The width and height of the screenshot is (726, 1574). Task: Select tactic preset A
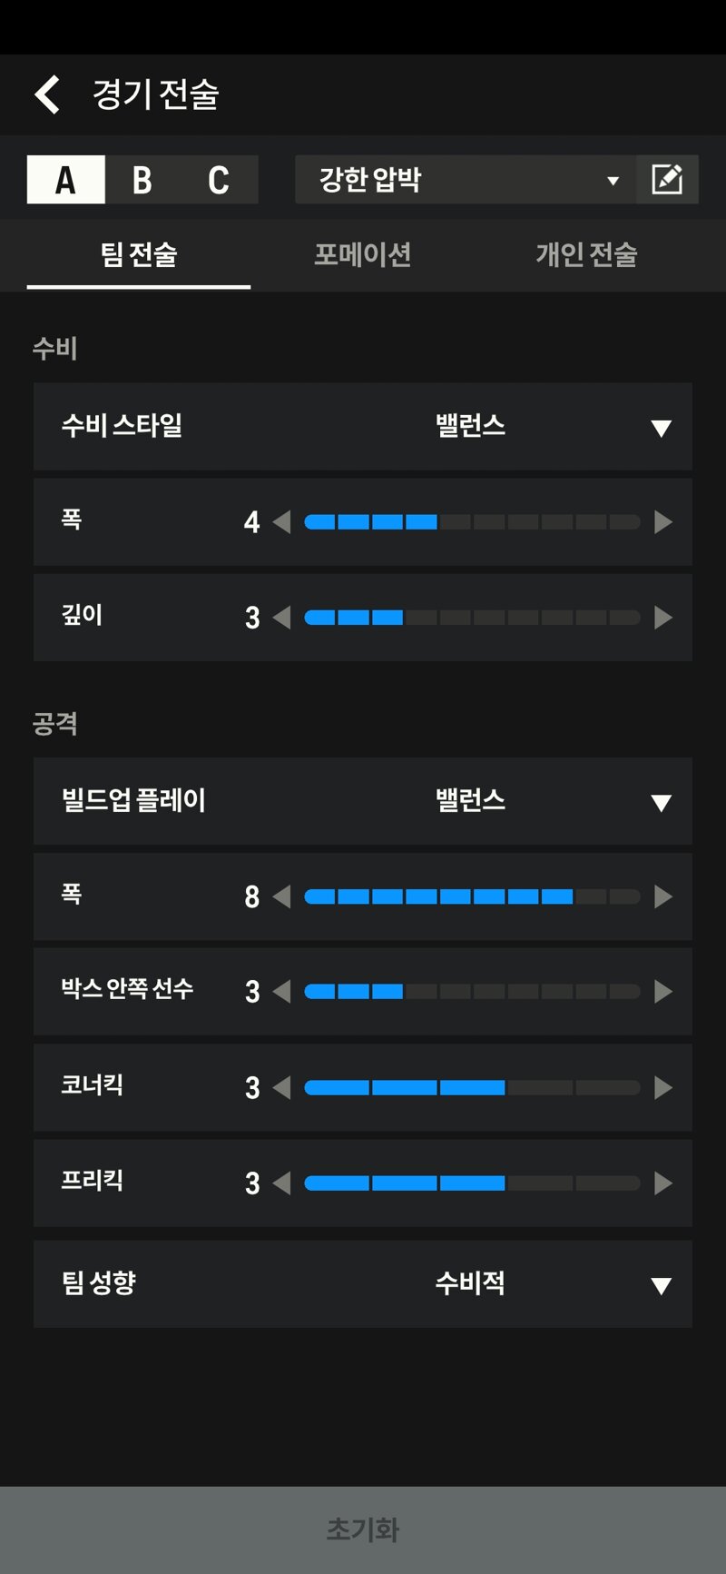tap(66, 179)
